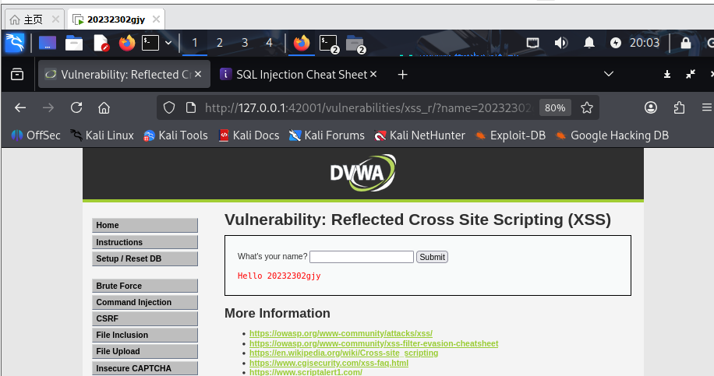This screenshot has width=714, height=376.
Task: Bookmark this page with the star
Action: 587,107
